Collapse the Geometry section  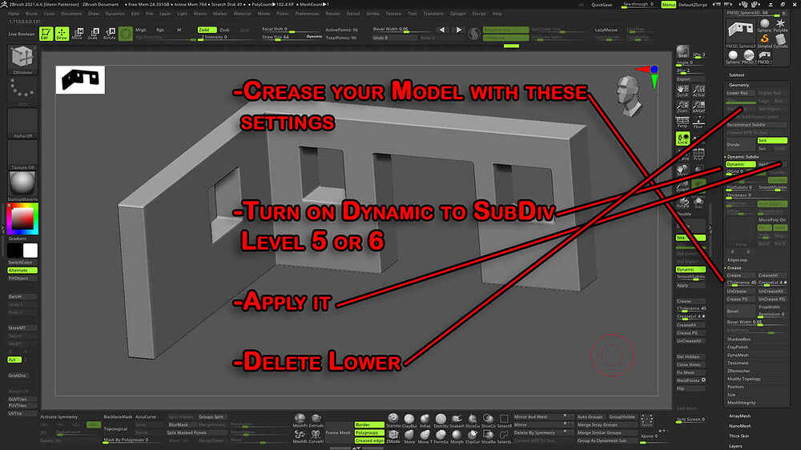739,85
